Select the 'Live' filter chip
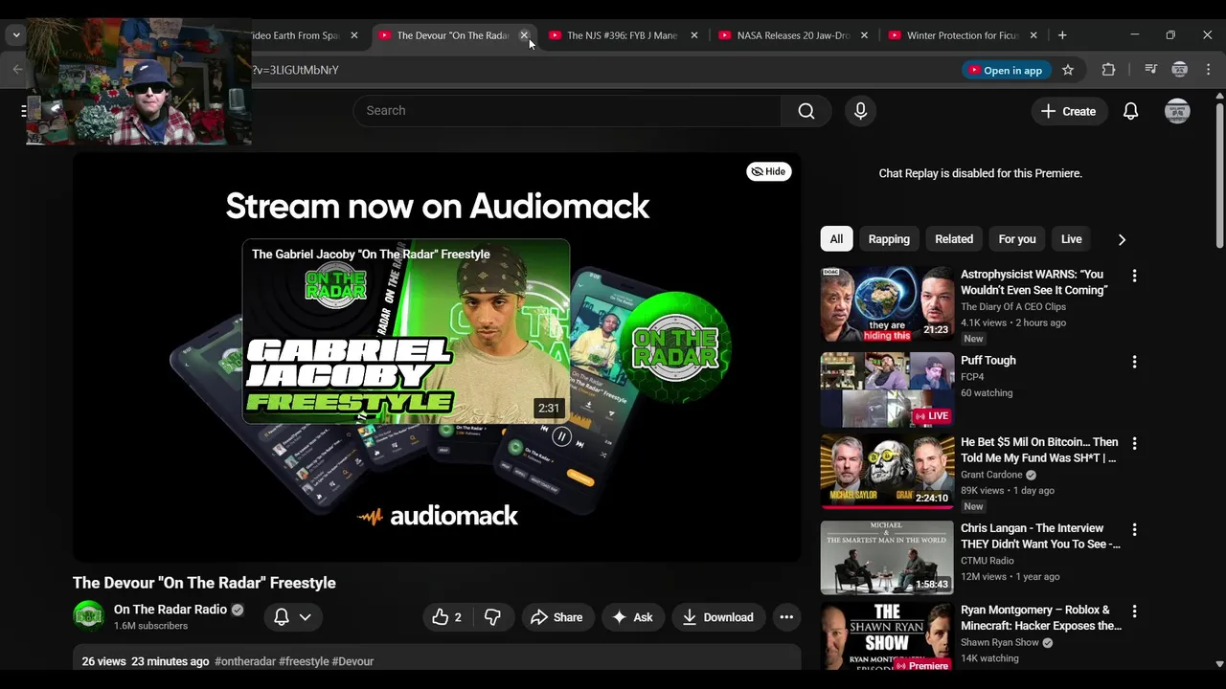Screen dimensions: 1226x689 tap(1072, 239)
